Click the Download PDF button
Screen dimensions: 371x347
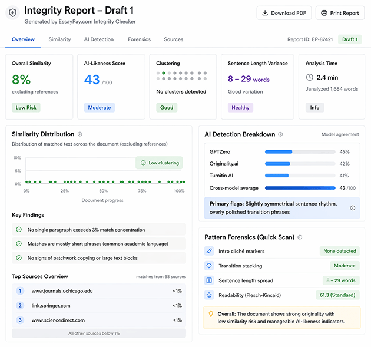284,13
